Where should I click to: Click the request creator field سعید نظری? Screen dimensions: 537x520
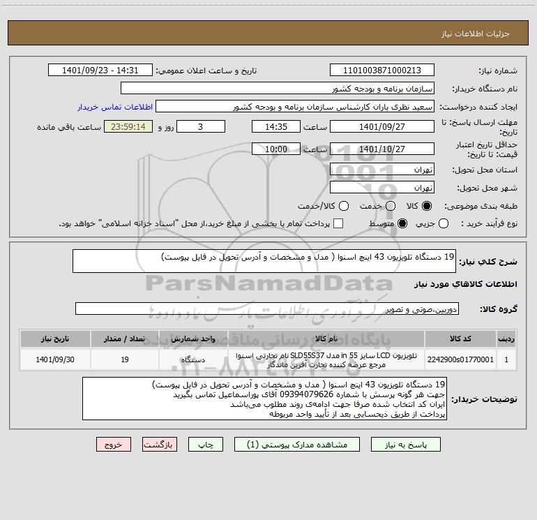(295, 107)
